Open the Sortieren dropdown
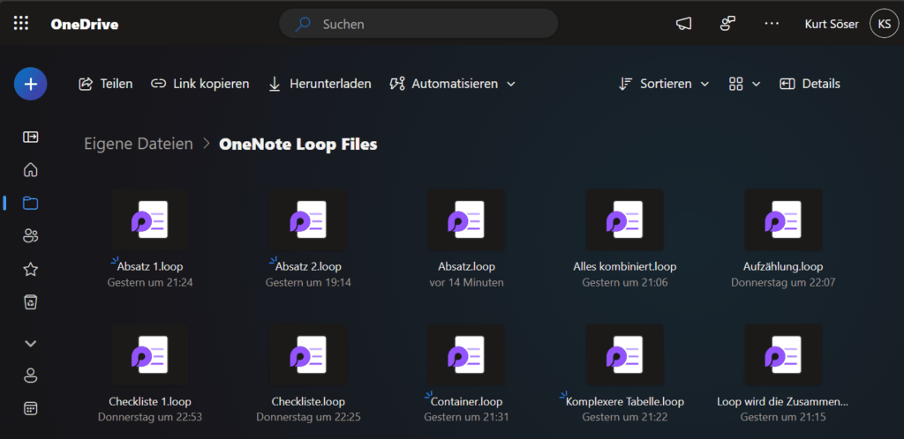The image size is (904, 439). 664,84
